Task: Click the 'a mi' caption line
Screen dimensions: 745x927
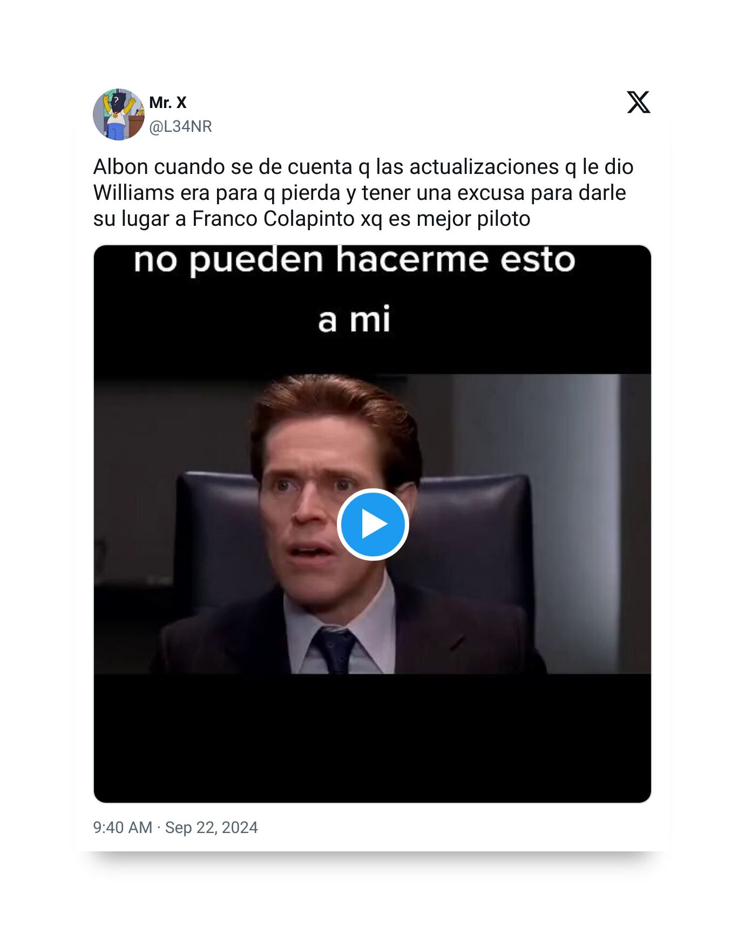Action: pyautogui.click(x=354, y=319)
